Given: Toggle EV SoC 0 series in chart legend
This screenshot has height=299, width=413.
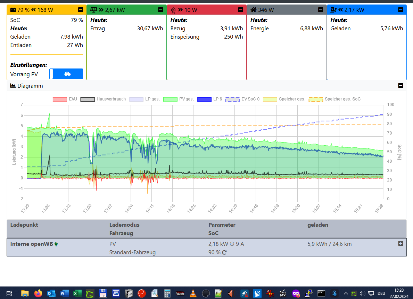Looking at the screenshot, I should tap(242, 99).
